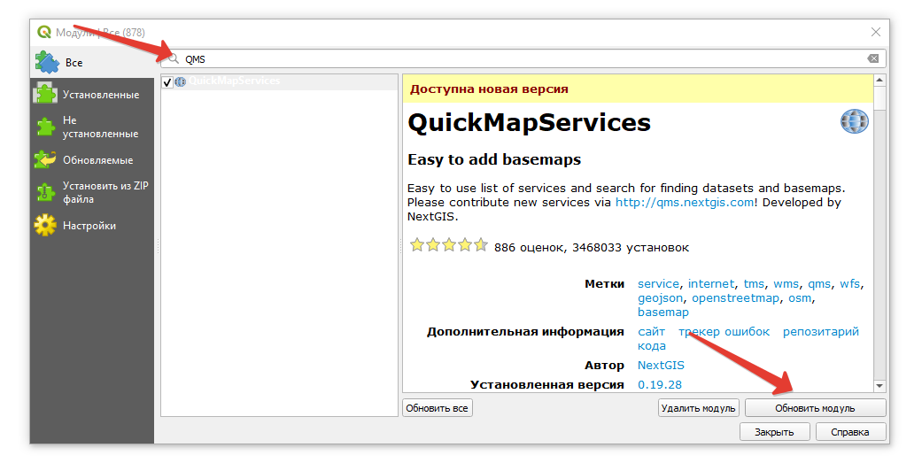Image resolution: width=922 pixels, height=463 pixels.
Task: Click the star rating icons
Action: [x=449, y=245]
